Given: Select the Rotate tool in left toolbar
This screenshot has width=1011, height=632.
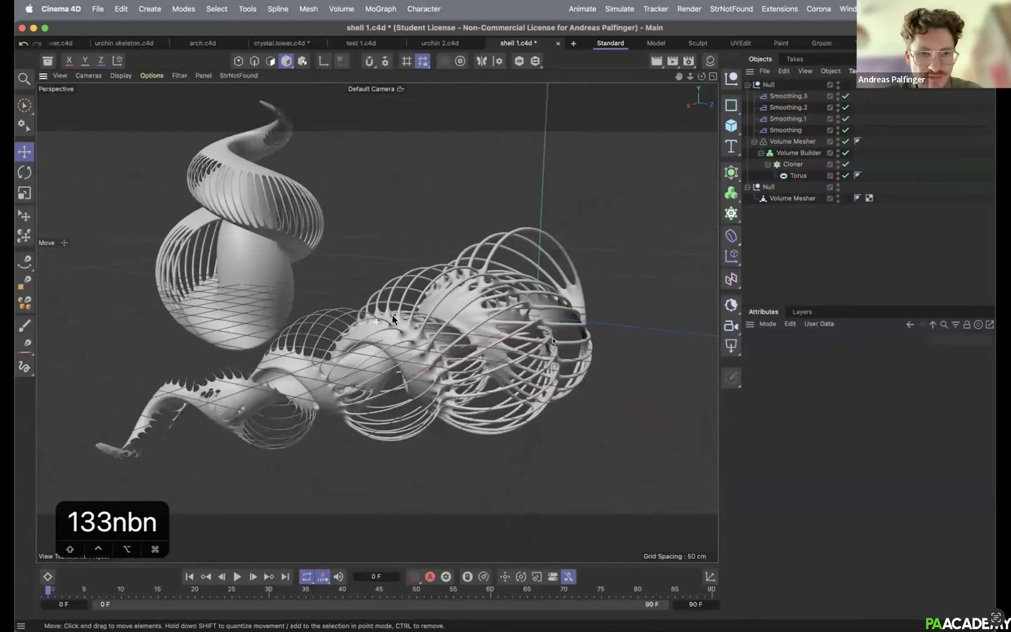Looking at the screenshot, I should point(24,172).
